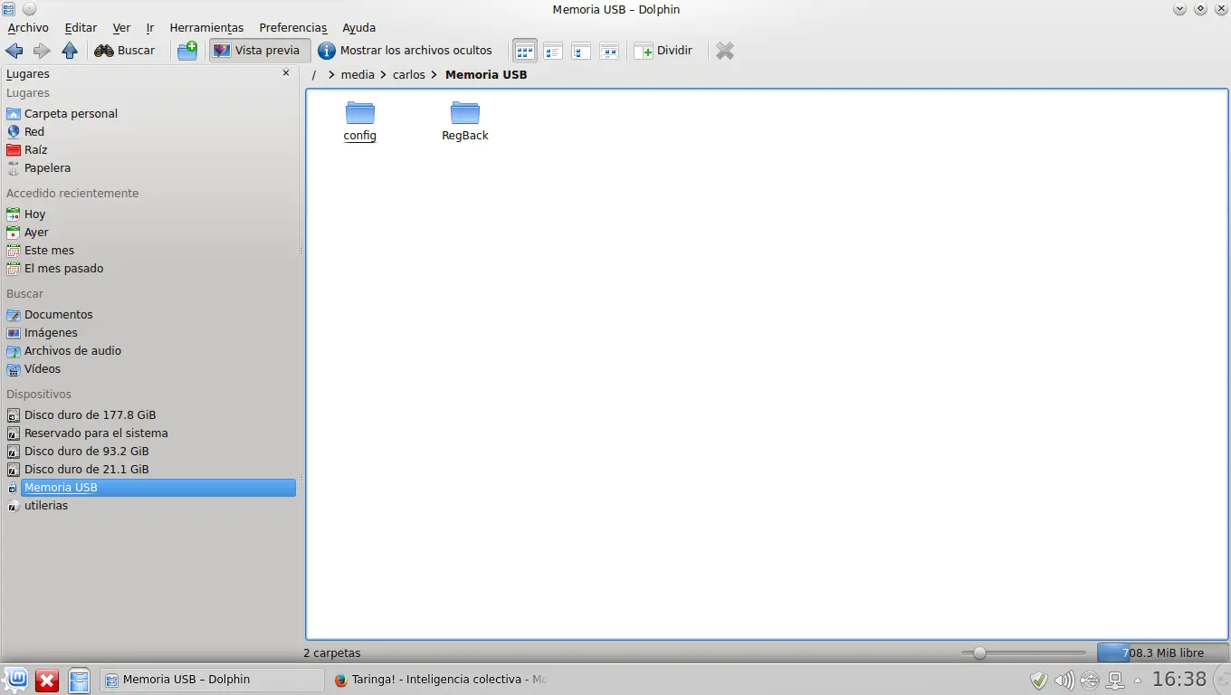Screen dimensions: 1231x695
Task: Open the Herramientas menu
Action: point(206,28)
